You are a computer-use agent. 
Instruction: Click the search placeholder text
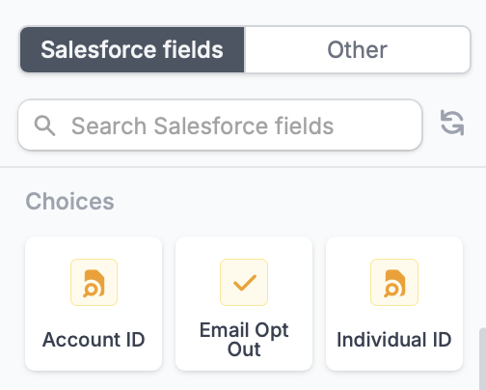pos(202,125)
